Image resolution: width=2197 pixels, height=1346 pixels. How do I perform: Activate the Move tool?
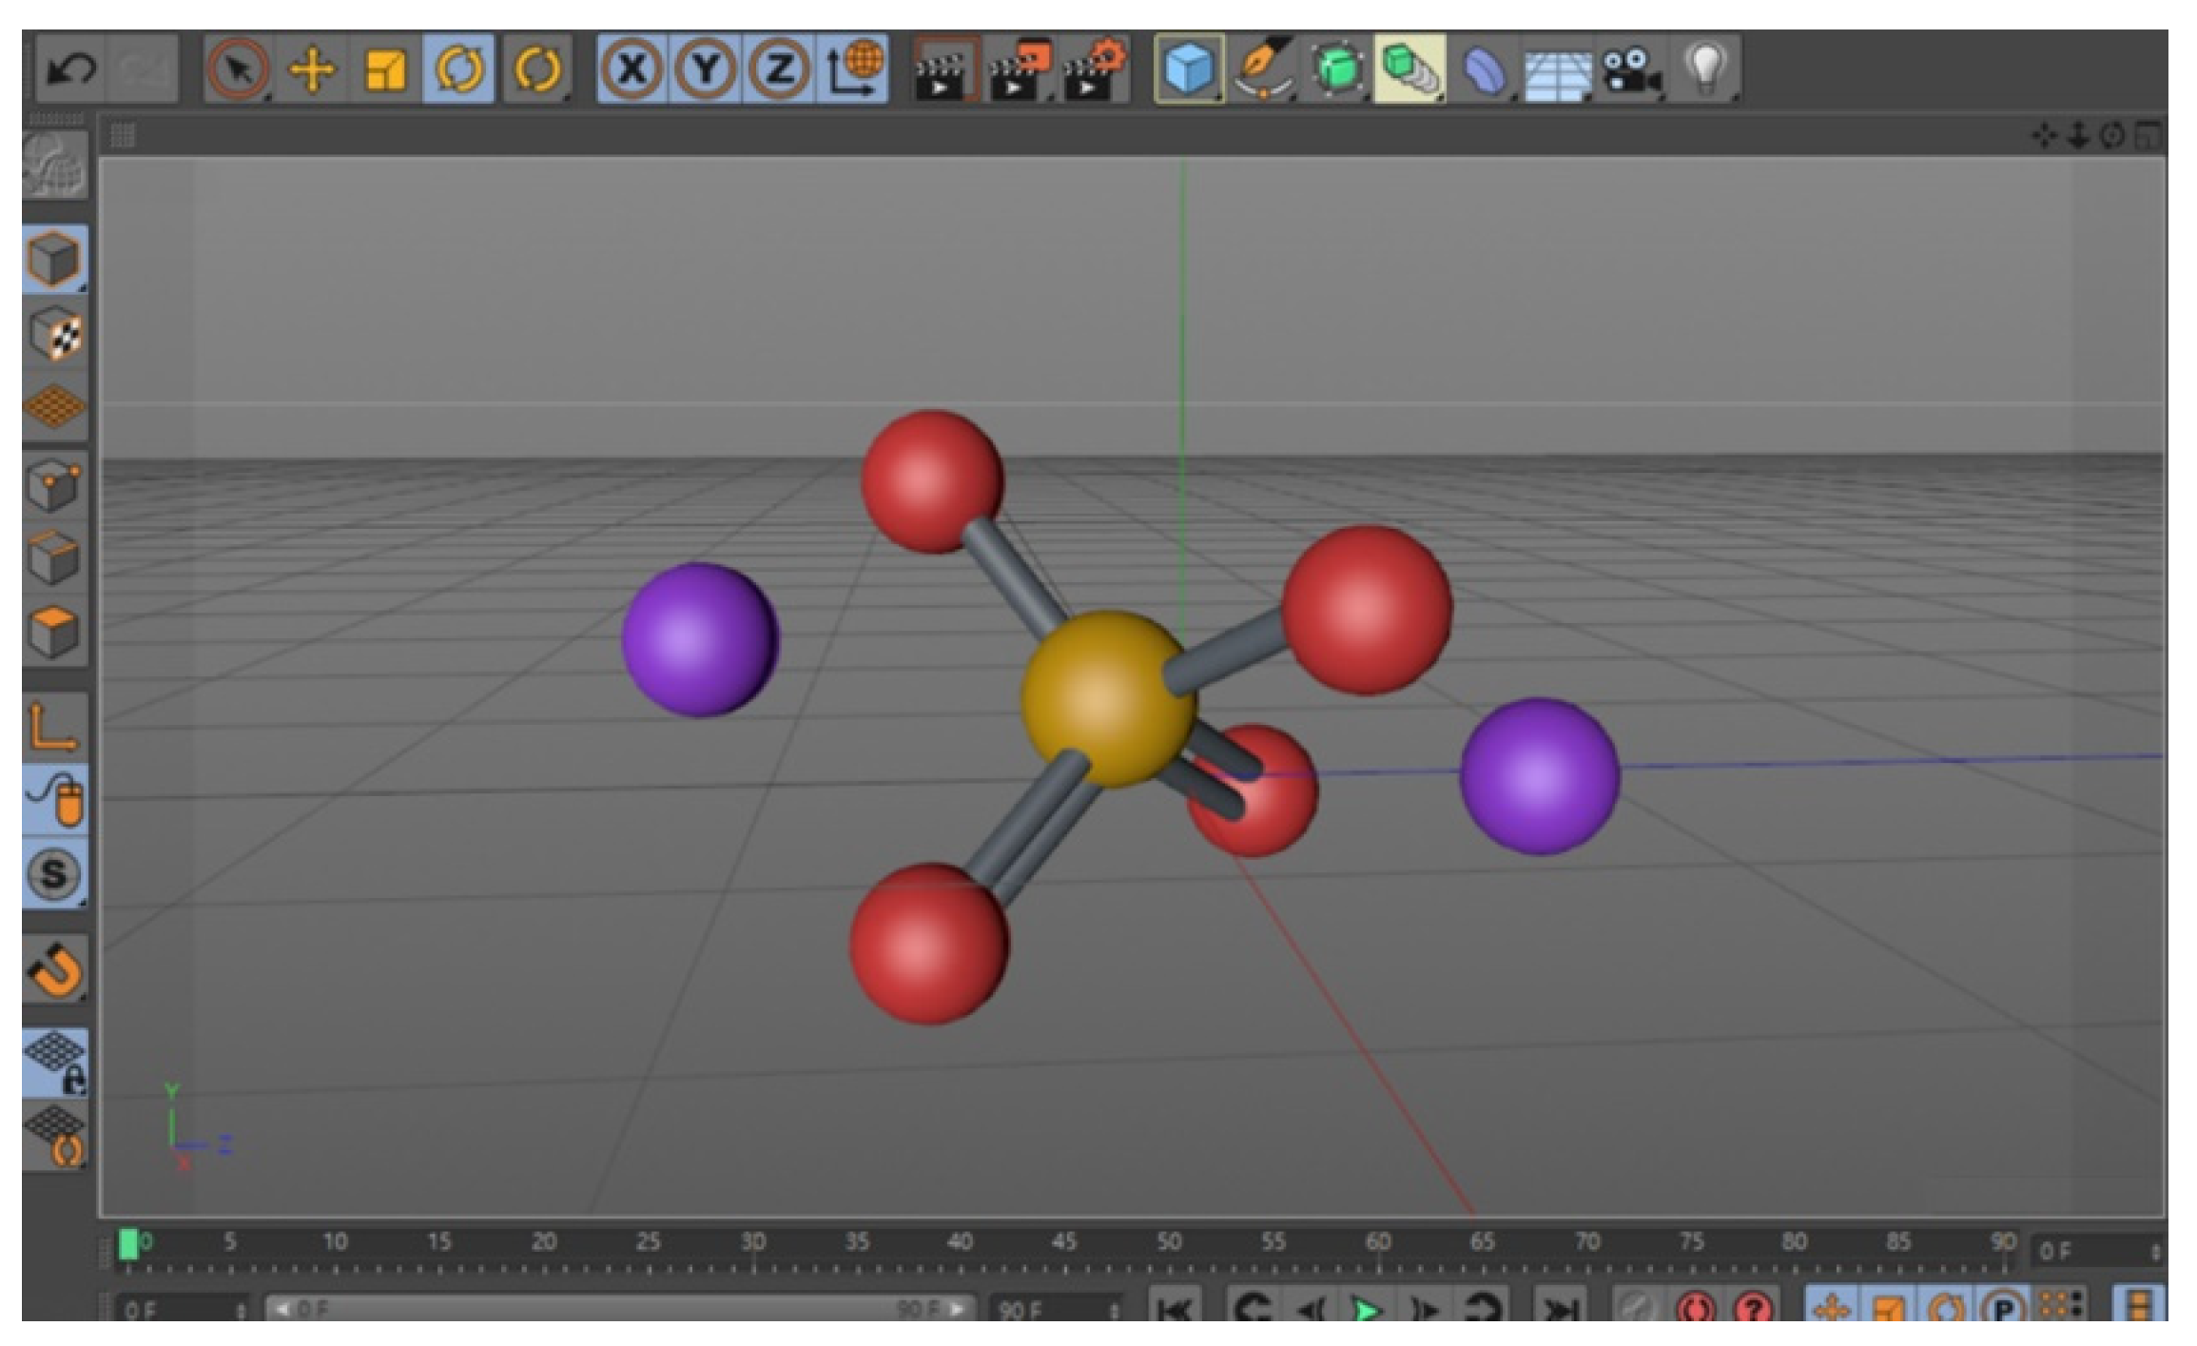click(x=312, y=68)
